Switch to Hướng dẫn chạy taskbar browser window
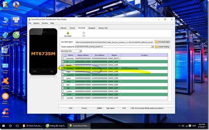Viewport: 209px width, 130px height. (56, 126)
